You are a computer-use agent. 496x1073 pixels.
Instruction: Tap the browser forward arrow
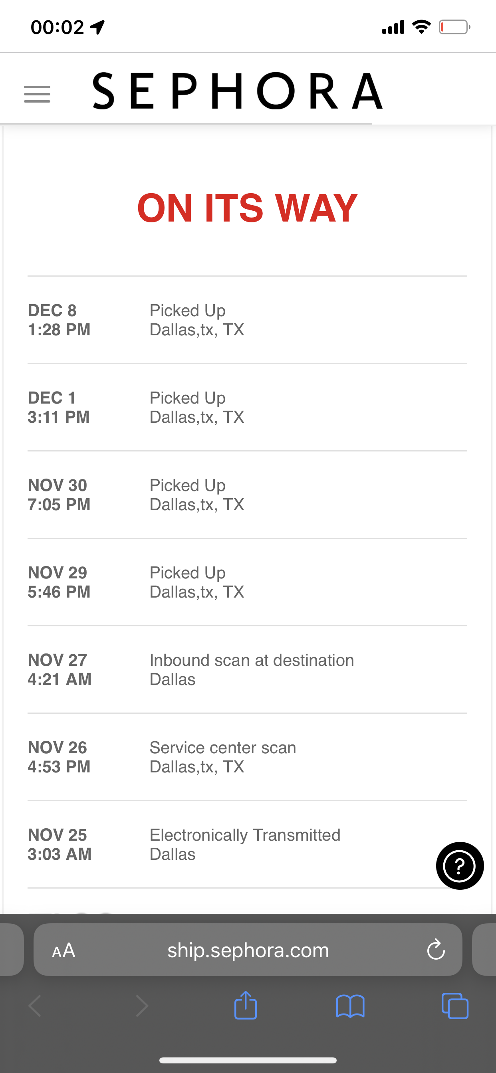[x=142, y=1006]
